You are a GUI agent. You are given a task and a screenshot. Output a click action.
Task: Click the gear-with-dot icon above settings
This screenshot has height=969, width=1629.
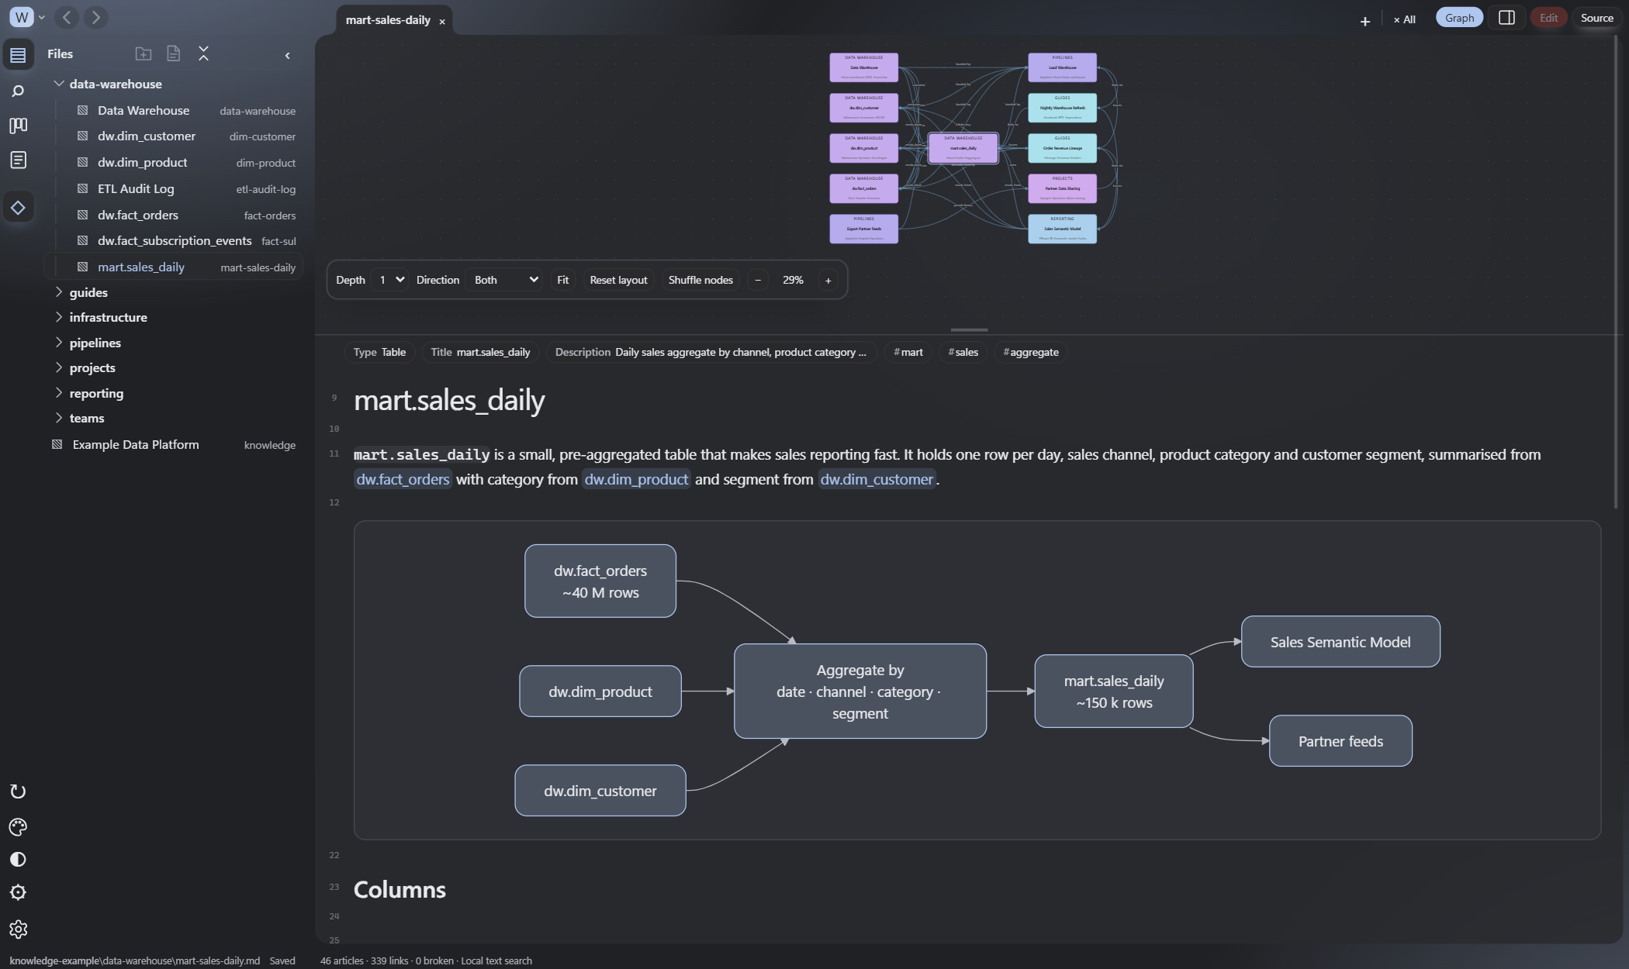pos(18,893)
